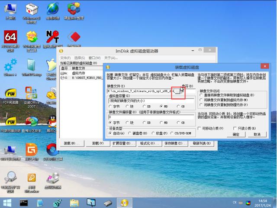Choose 将映像文件复制到虚拟内存 option
277x208 pixels.
pyautogui.click(x=224, y=100)
